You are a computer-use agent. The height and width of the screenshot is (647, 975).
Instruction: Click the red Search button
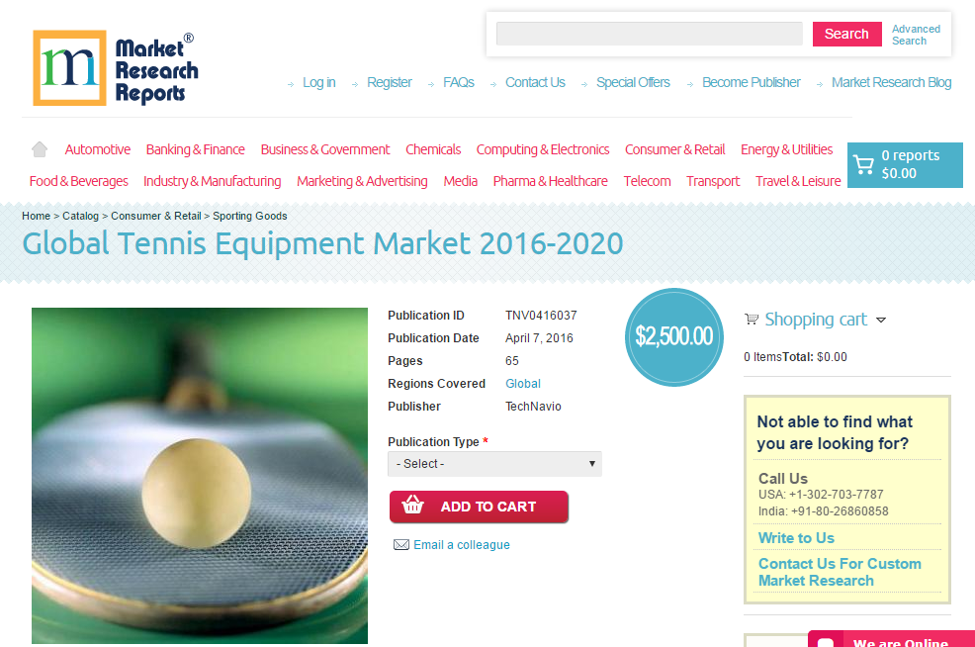pyautogui.click(x=846, y=34)
